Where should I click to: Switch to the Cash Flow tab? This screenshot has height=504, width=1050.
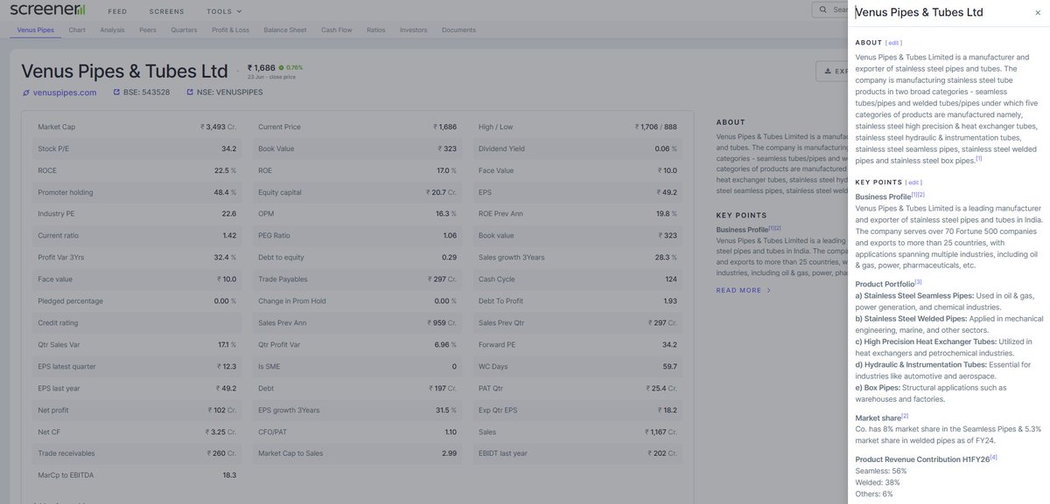click(x=337, y=30)
